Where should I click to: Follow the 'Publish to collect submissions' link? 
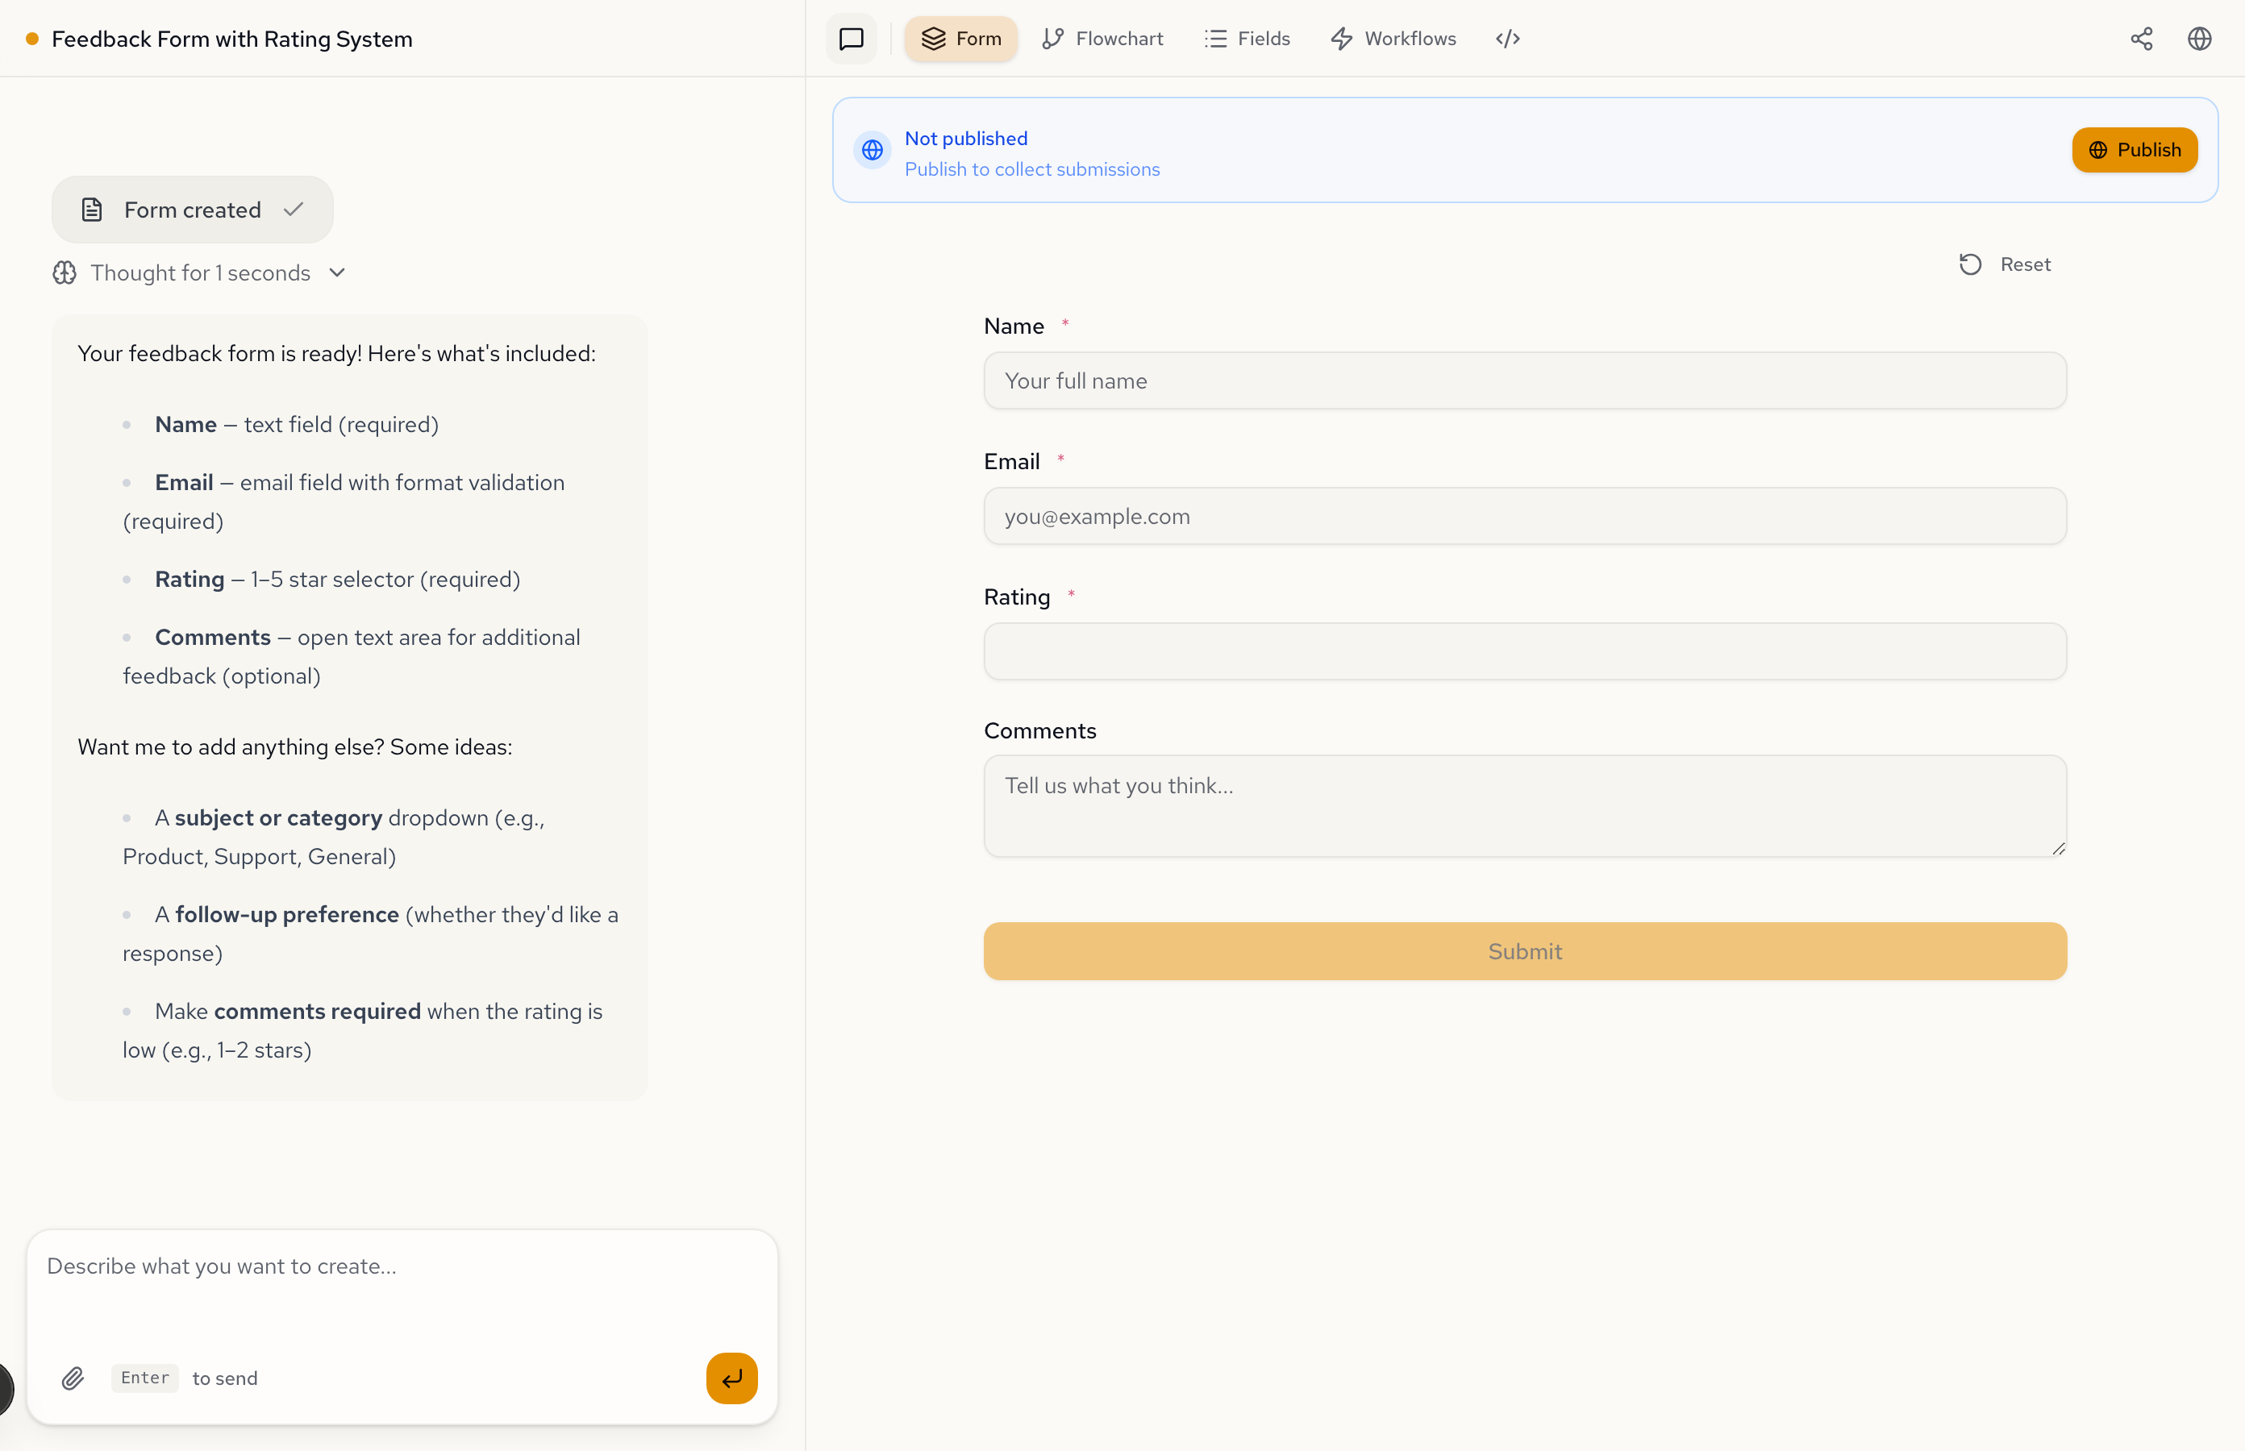coord(1032,169)
